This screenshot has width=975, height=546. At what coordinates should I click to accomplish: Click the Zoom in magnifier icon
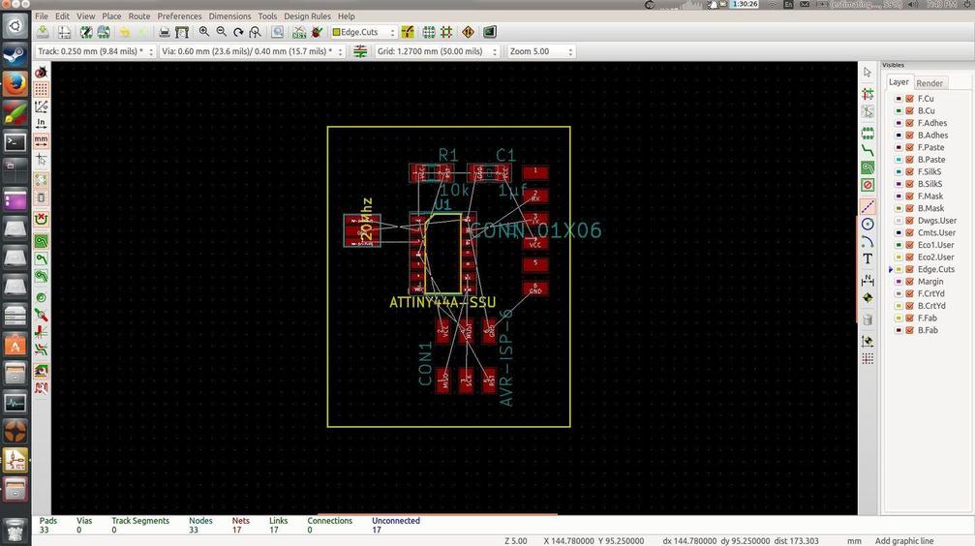pos(204,32)
